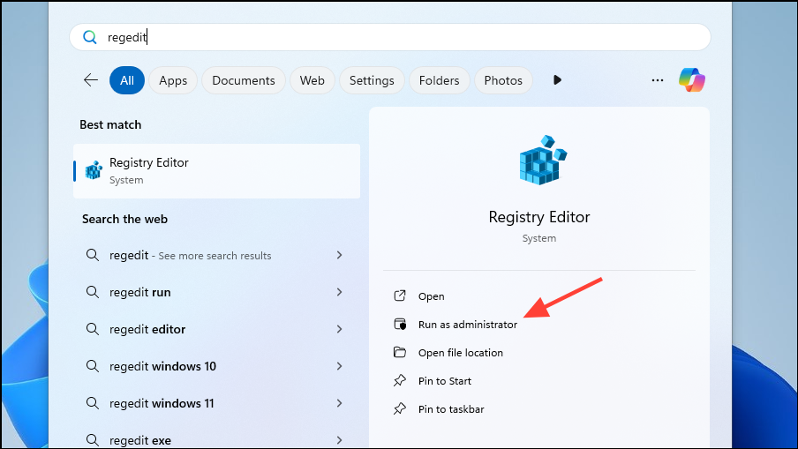Click the magnifier icon beside regedit exe
The image size is (798, 449).
pos(92,440)
